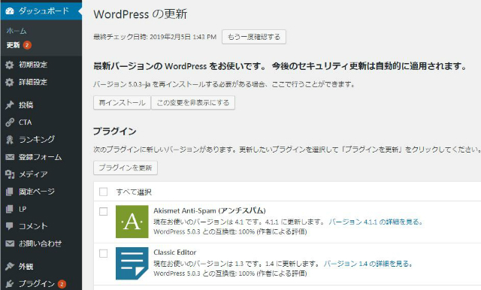Open the 更新 submenu item

(x=14, y=45)
